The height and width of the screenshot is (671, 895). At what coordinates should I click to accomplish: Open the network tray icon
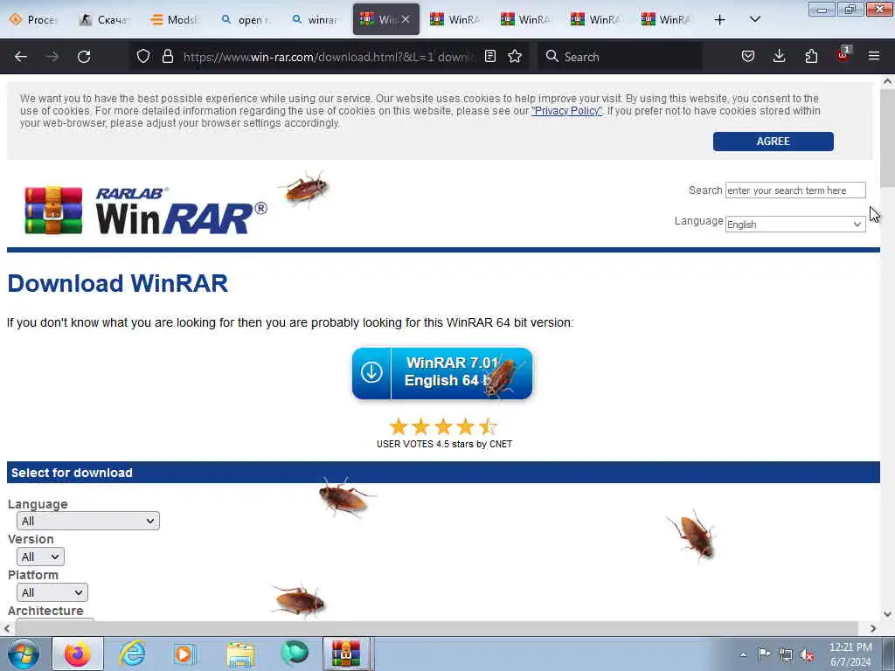786,654
